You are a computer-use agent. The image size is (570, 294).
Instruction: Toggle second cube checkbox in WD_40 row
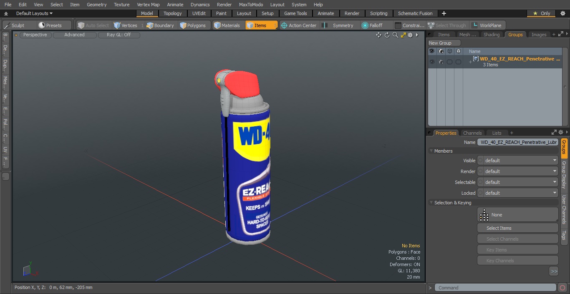point(458,62)
